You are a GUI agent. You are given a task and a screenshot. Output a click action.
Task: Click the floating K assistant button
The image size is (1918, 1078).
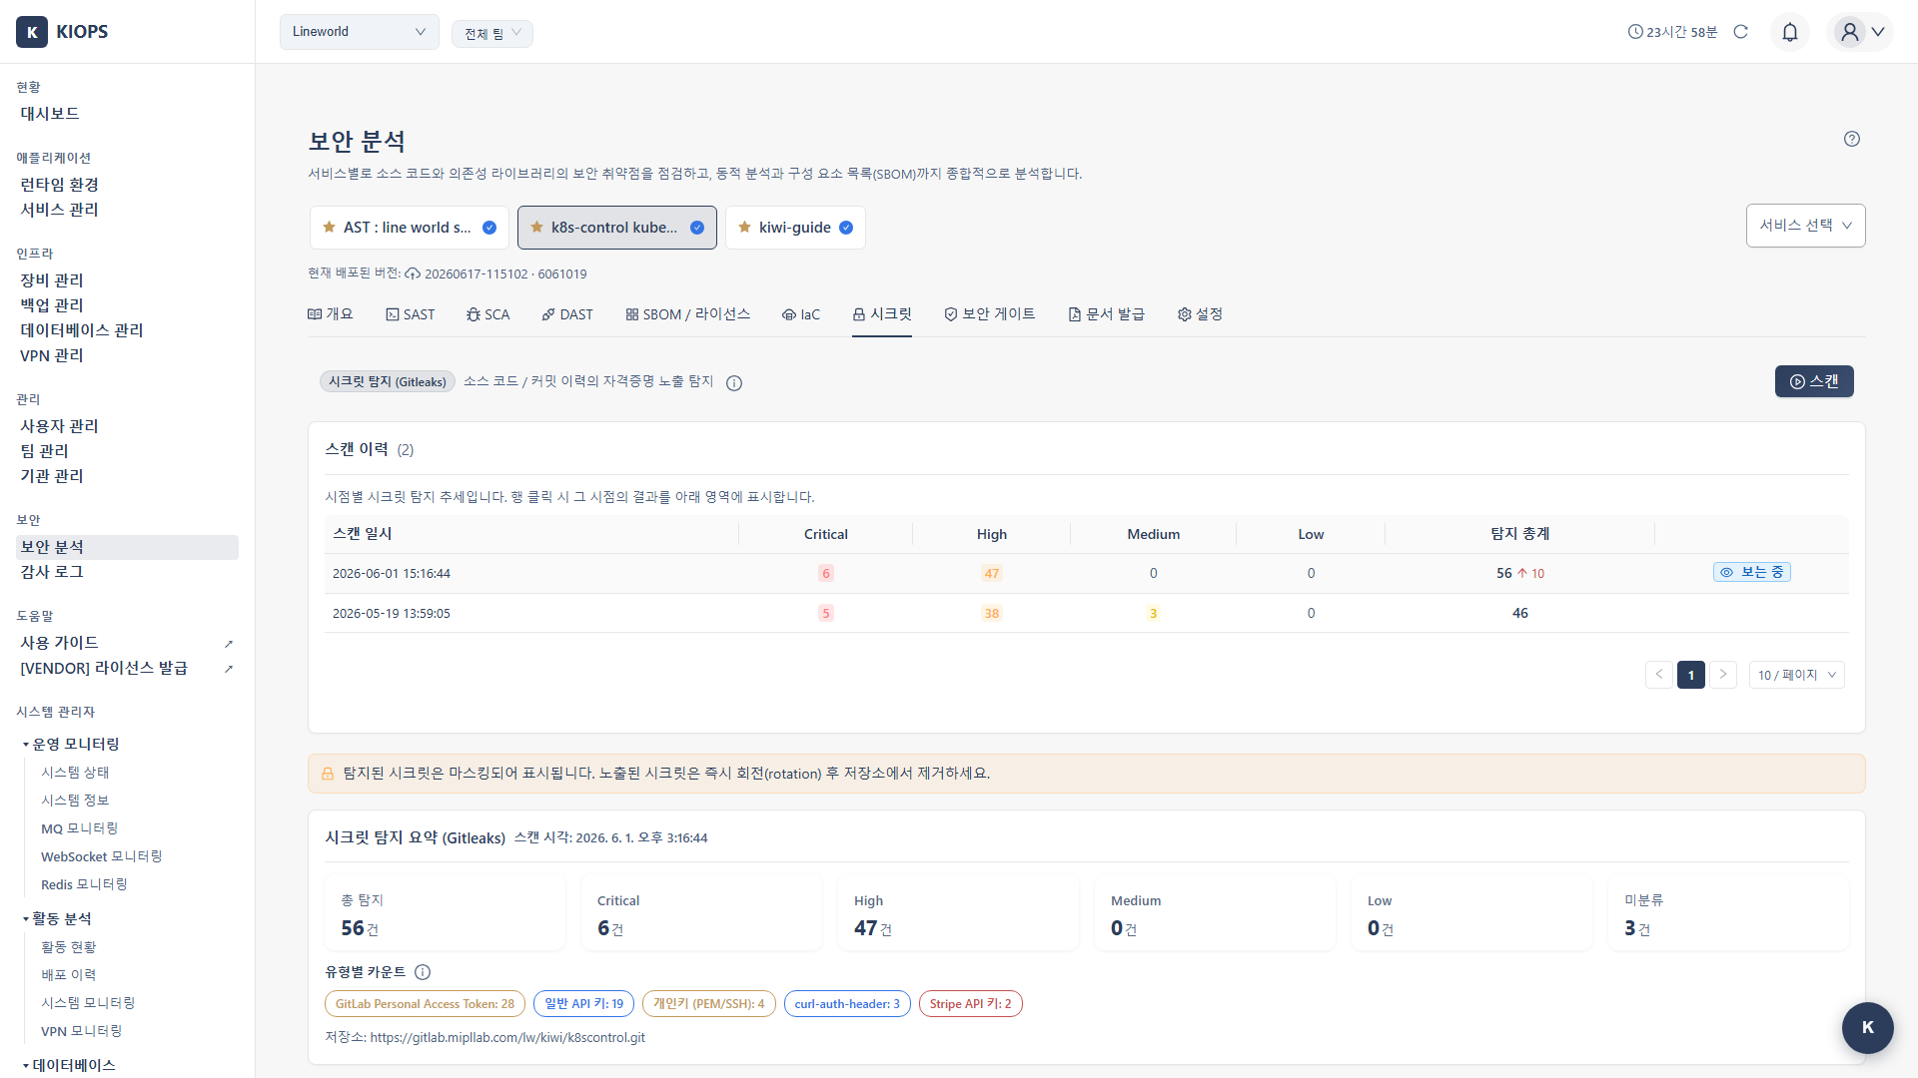click(1867, 1027)
